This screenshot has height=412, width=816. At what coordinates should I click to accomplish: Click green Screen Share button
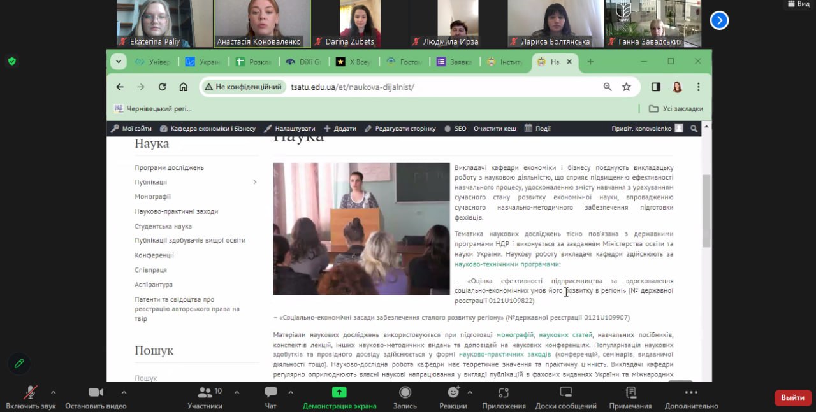coord(339,397)
